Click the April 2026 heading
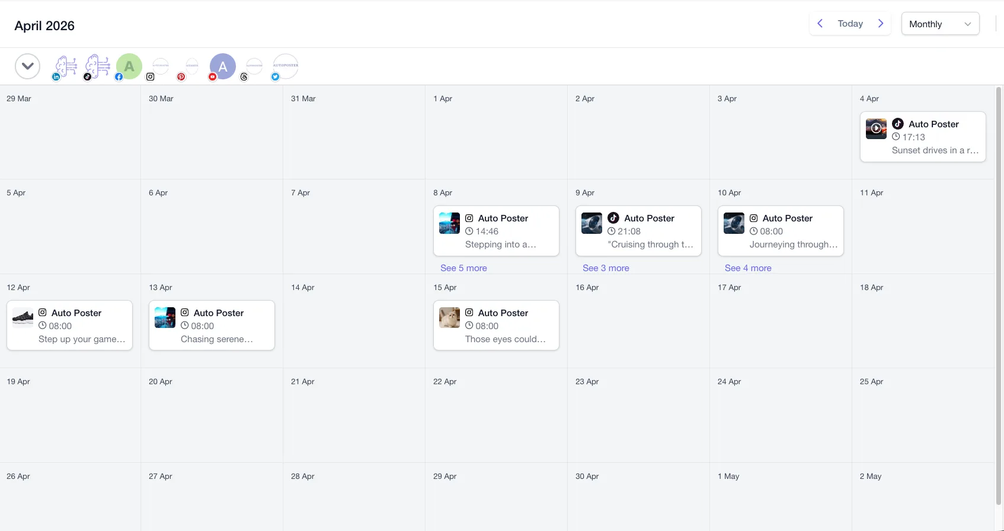 pyautogui.click(x=44, y=25)
